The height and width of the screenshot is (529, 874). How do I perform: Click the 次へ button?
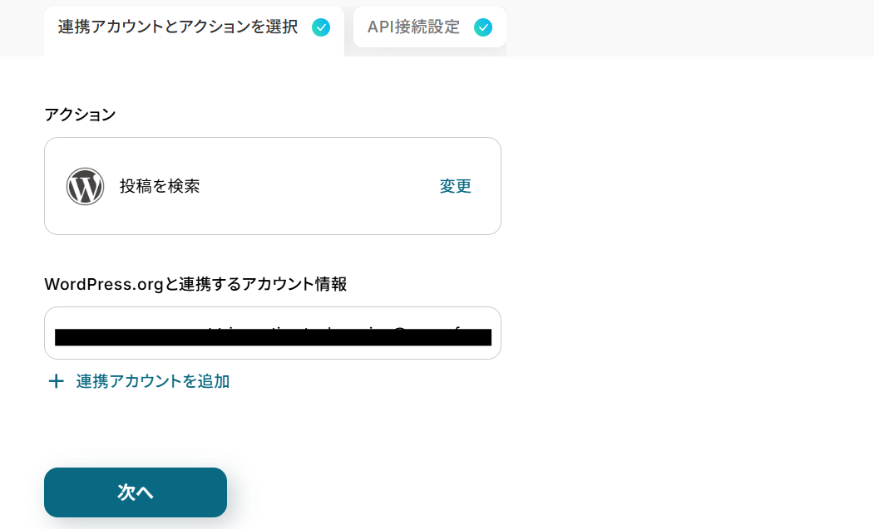[136, 492]
